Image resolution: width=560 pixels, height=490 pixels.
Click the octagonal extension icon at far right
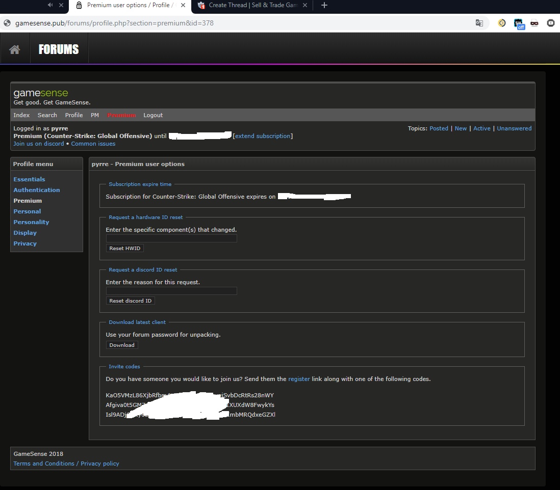tap(551, 23)
